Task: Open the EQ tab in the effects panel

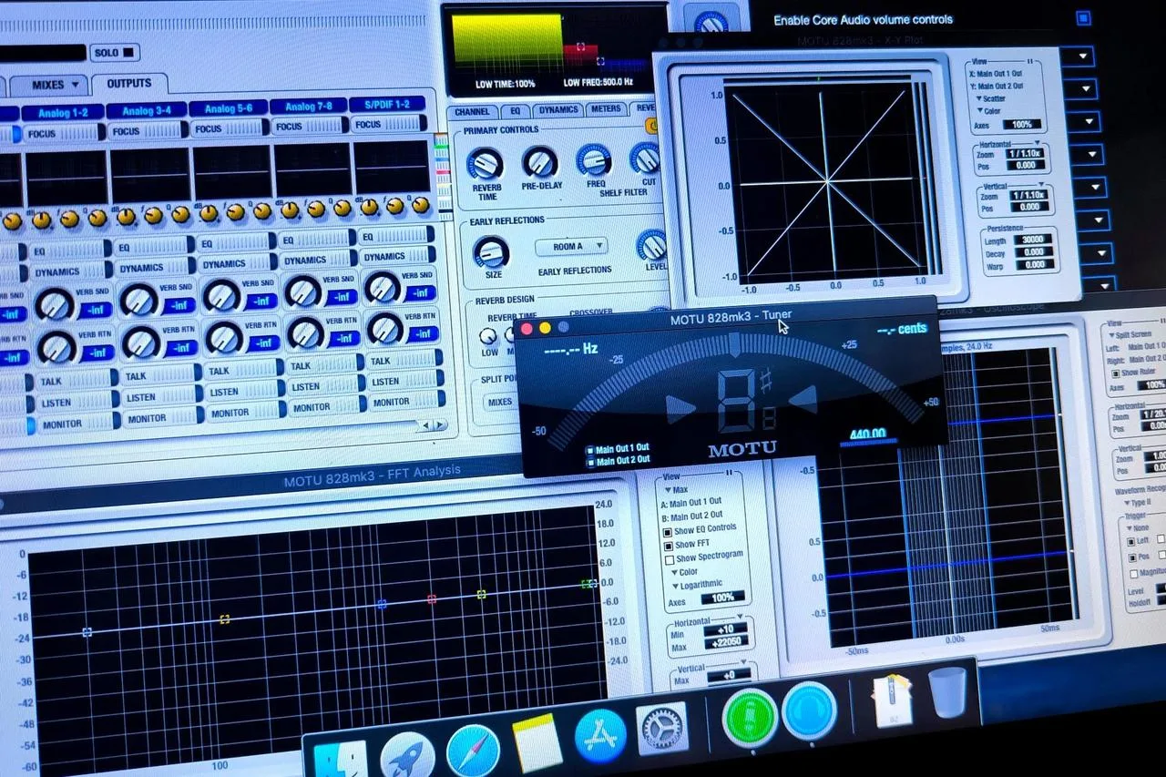Action: 515,111
